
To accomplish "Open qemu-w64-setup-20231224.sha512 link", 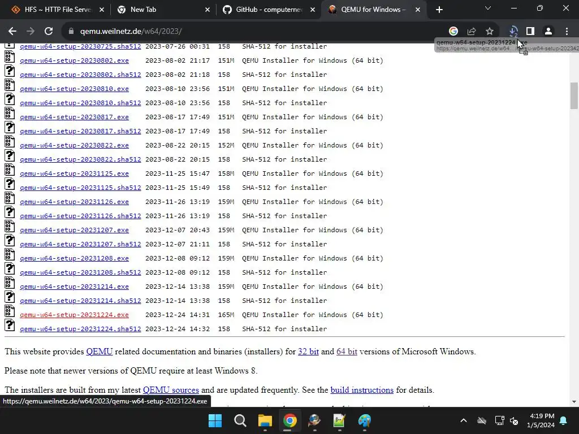I will (80, 329).
